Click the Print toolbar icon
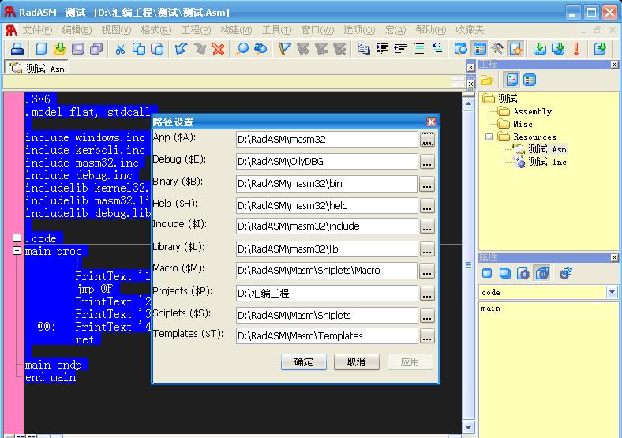 point(17,49)
